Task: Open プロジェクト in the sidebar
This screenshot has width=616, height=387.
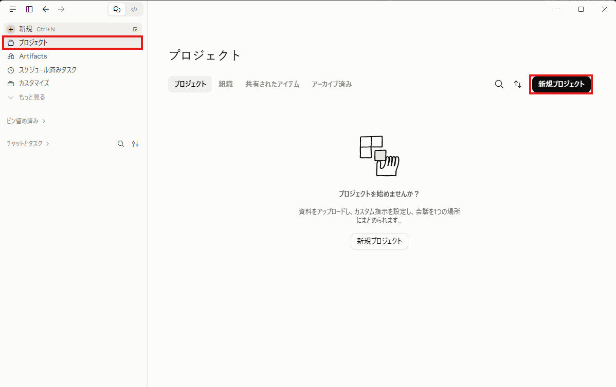Action: coord(73,43)
